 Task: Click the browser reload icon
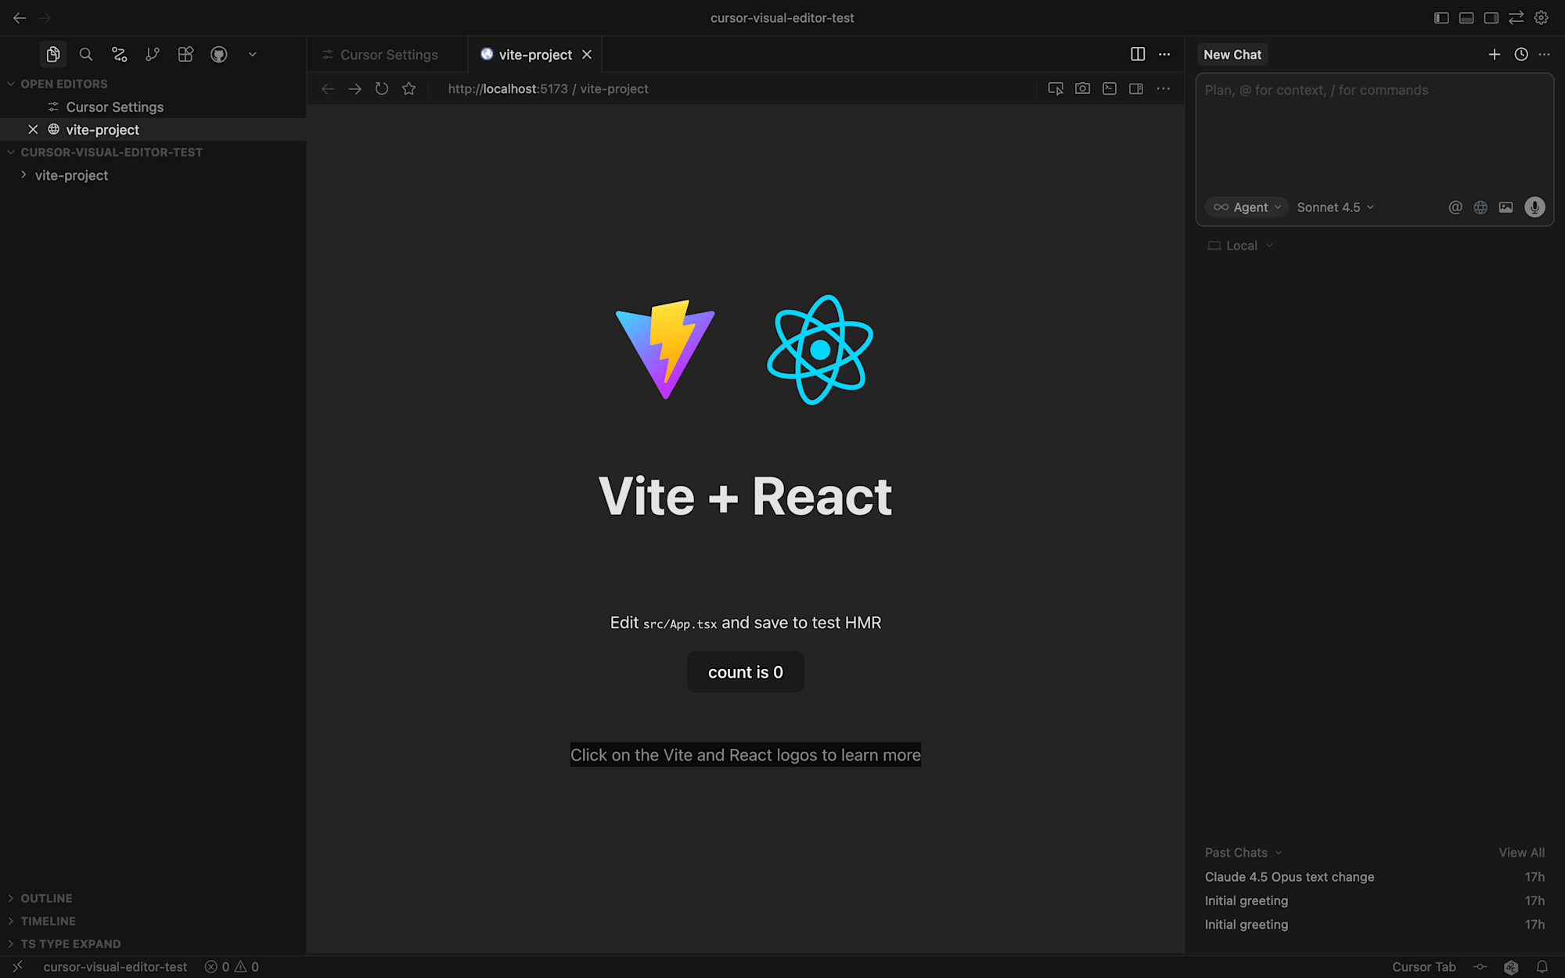[x=382, y=88]
